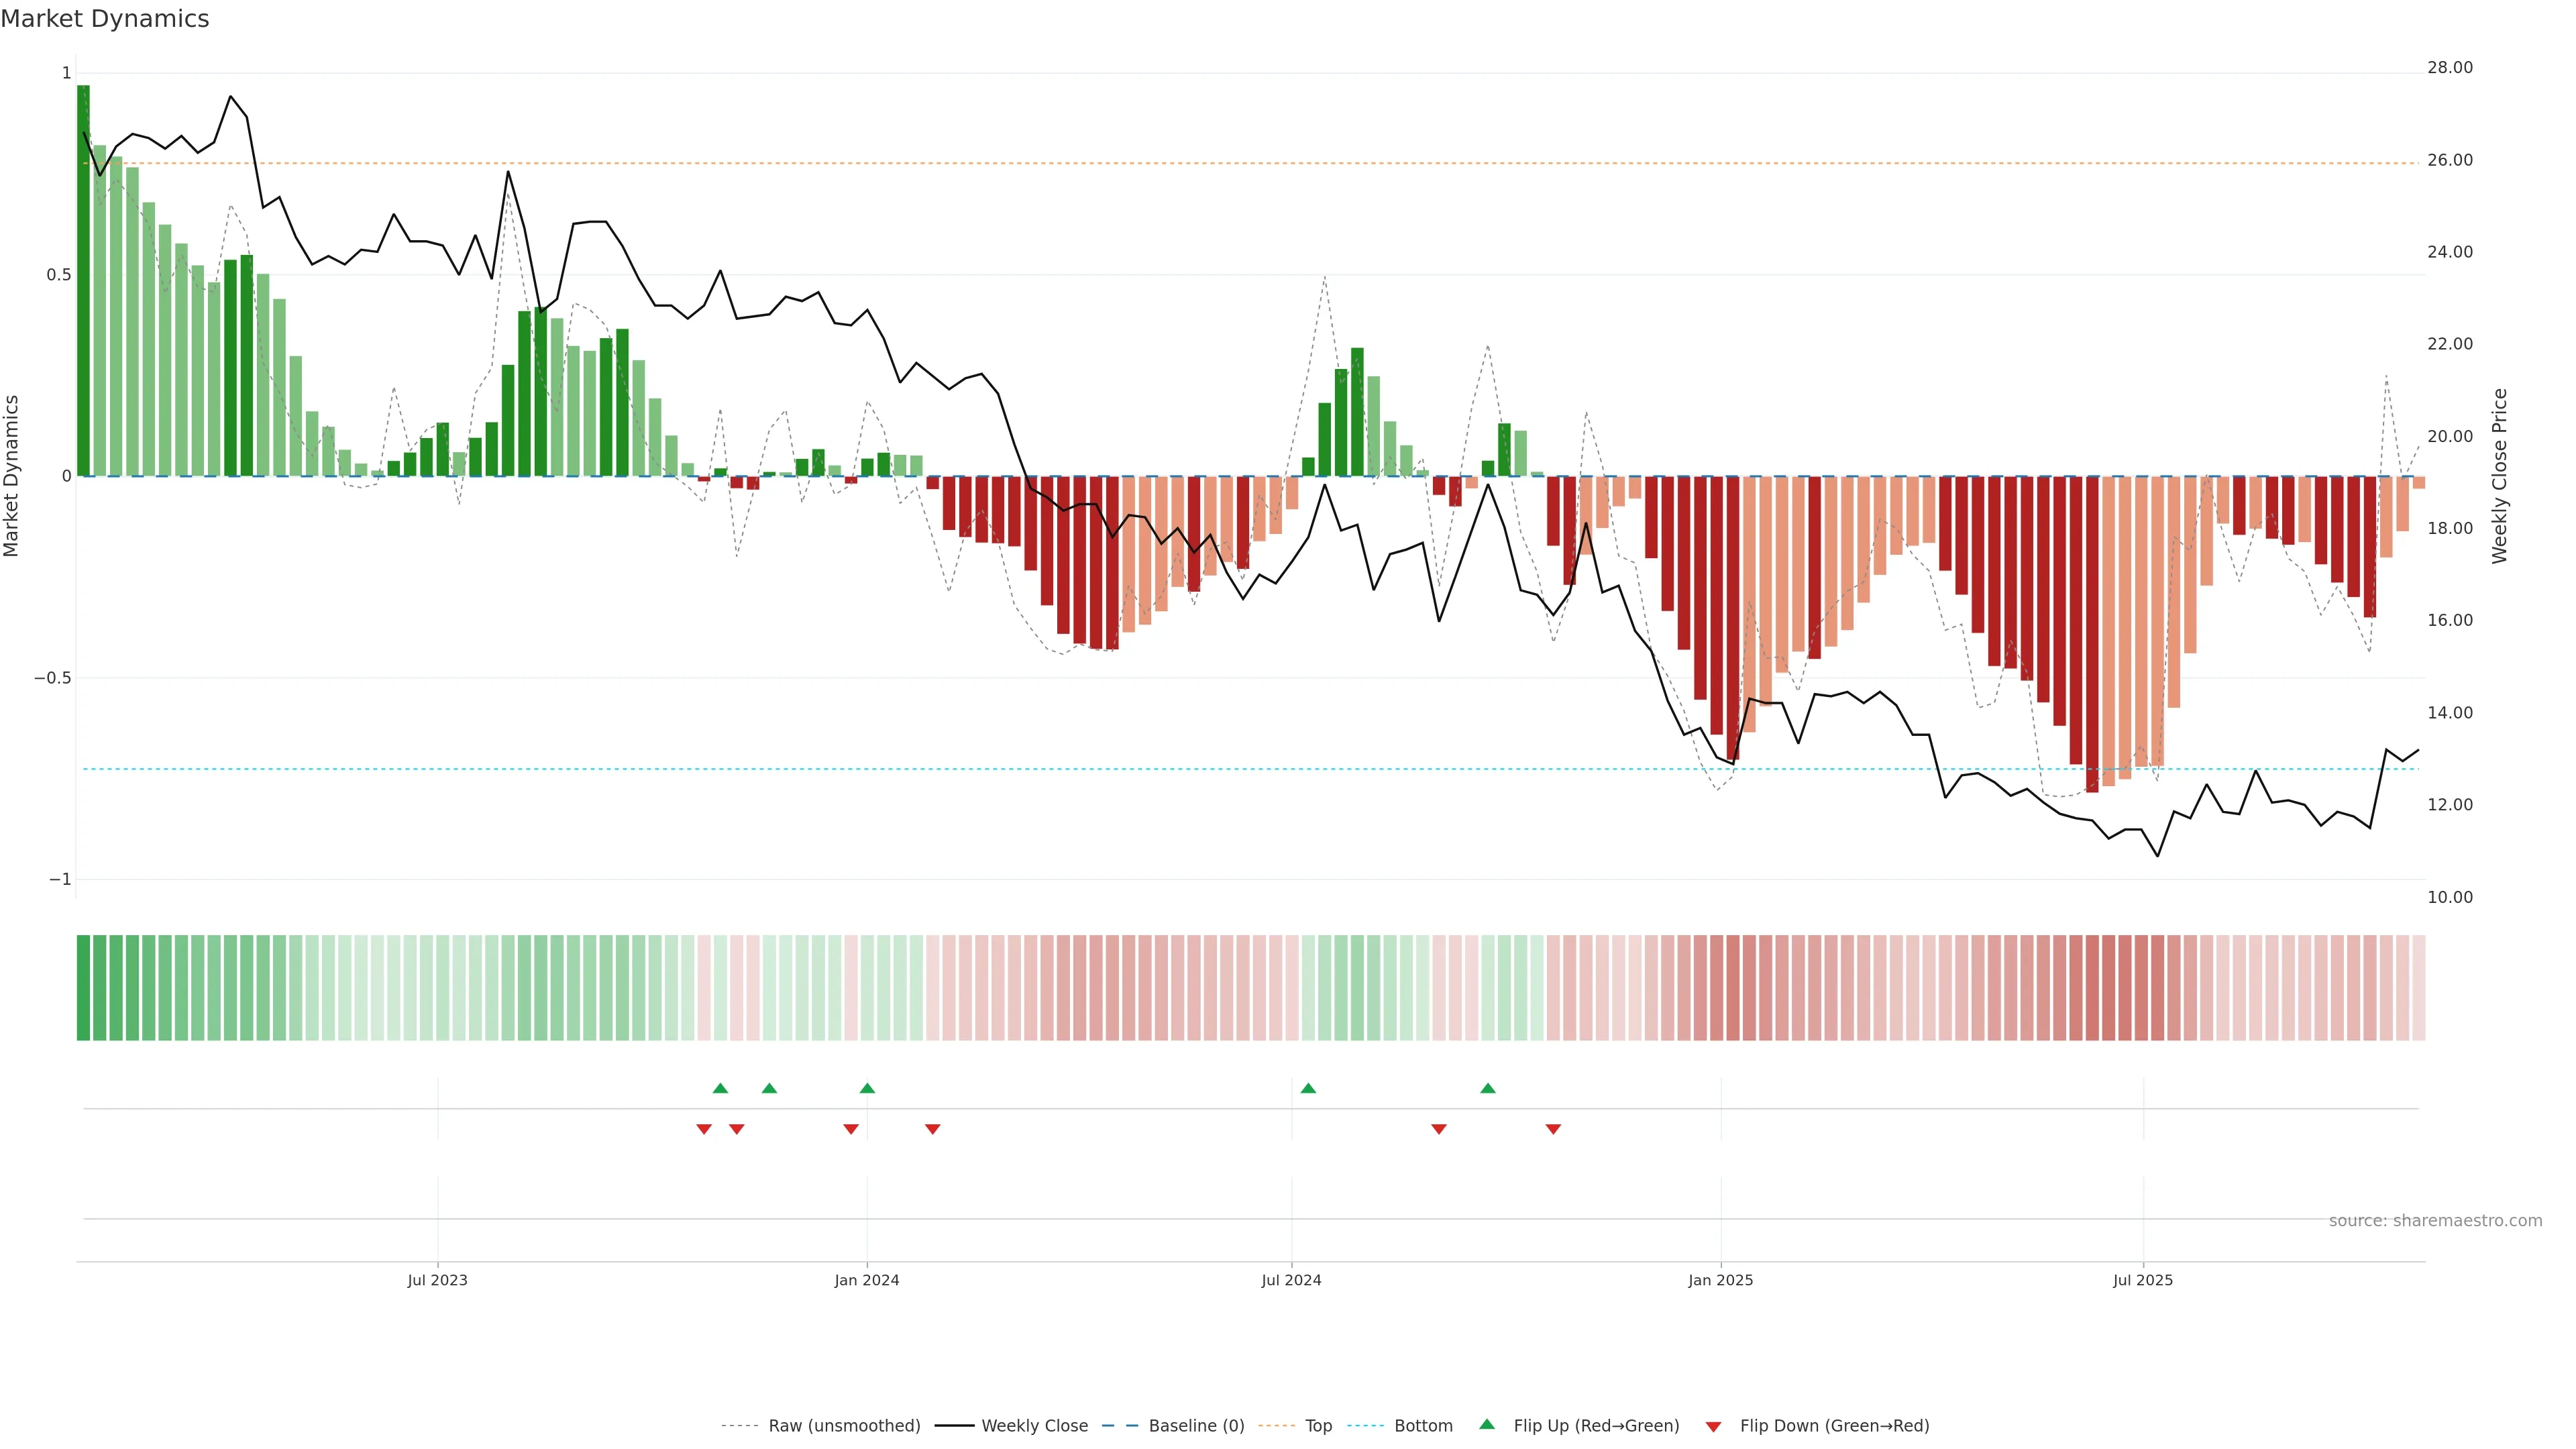Click the red Flip Down triangle legend icon
This screenshot has height=1449, width=2576.
click(1713, 1426)
